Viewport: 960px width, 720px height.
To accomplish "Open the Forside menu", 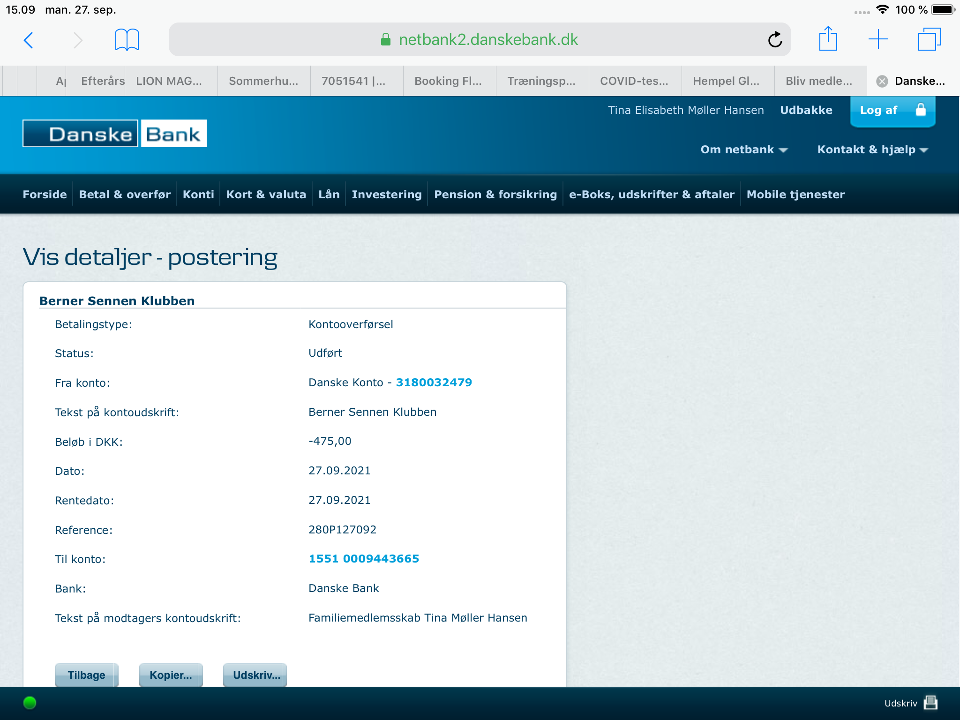I will 45,195.
